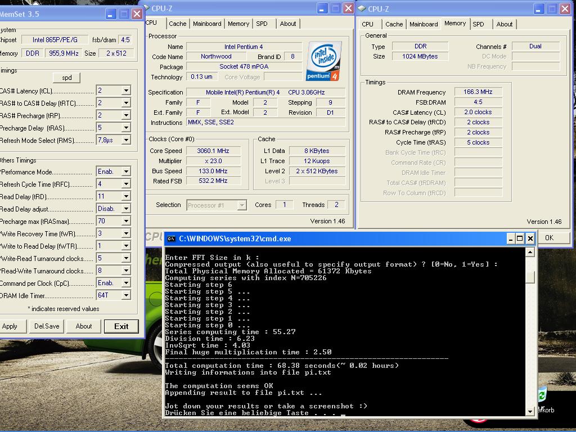This screenshot has height=432, width=576.
Task: Open Refresh Mode Select (RMS) dropdown
Action: (126, 140)
